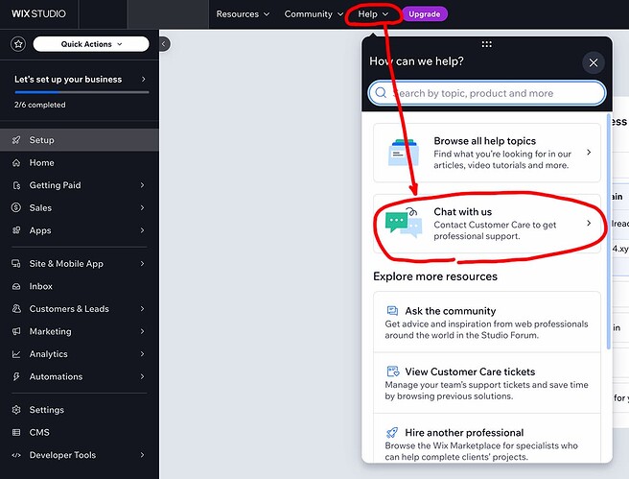
Task: Collapse the sidebar with arrow button
Action: tap(164, 44)
